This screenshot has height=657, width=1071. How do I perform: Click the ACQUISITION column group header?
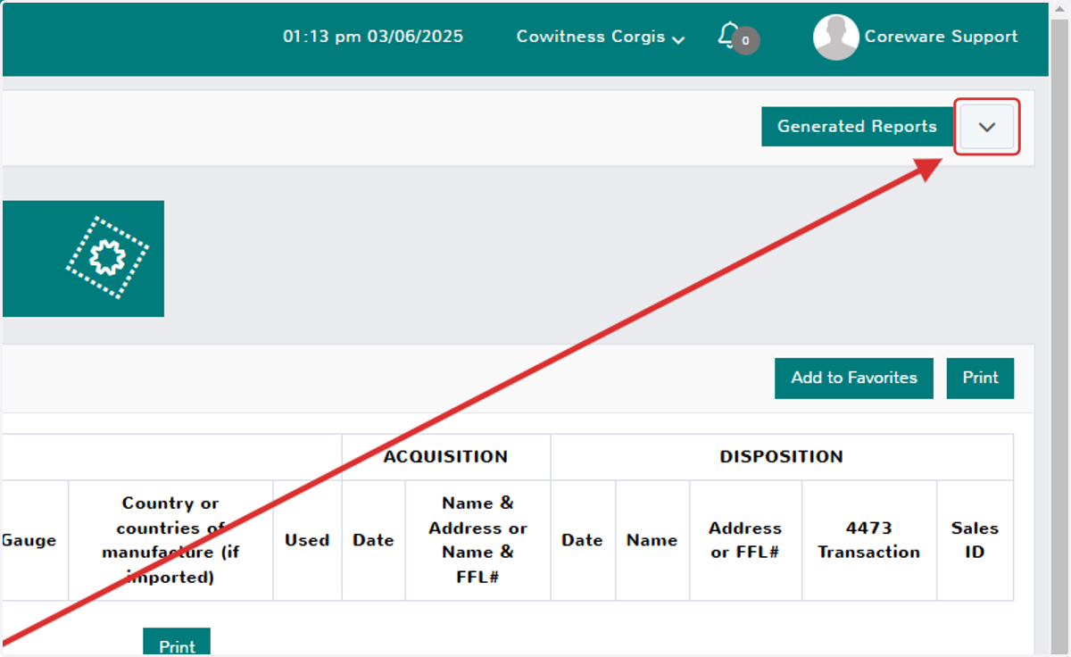pos(445,457)
